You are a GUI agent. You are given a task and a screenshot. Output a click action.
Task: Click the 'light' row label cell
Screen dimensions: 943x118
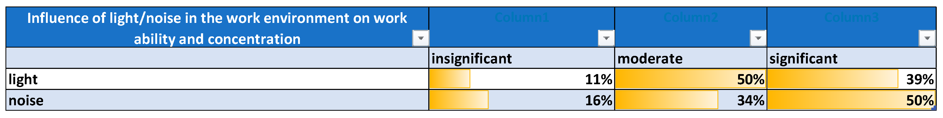click(x=23, y=79)
